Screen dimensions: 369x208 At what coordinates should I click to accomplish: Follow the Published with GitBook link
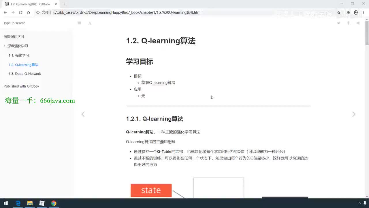point(21,86)
